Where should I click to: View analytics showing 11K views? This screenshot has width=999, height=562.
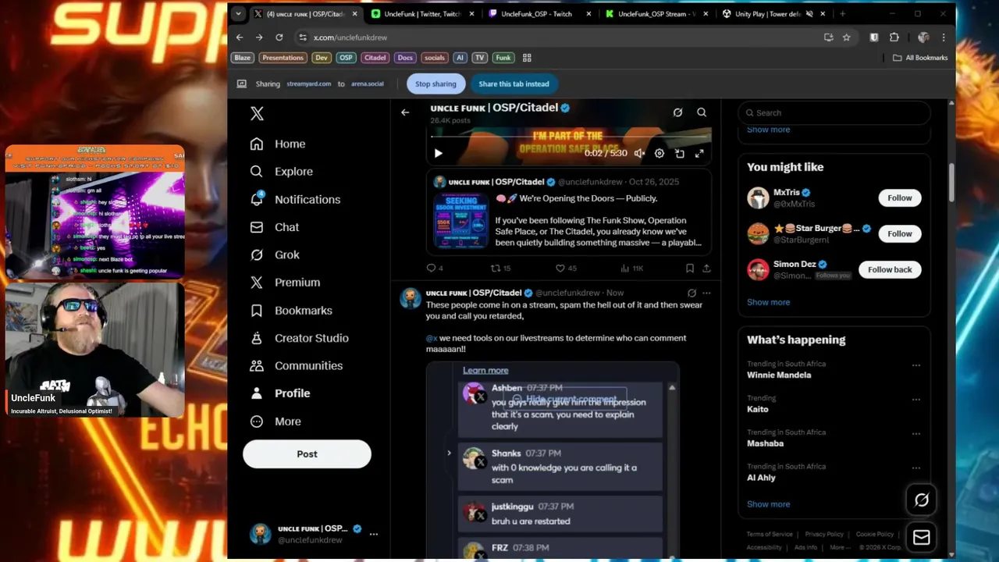point(631,269)
